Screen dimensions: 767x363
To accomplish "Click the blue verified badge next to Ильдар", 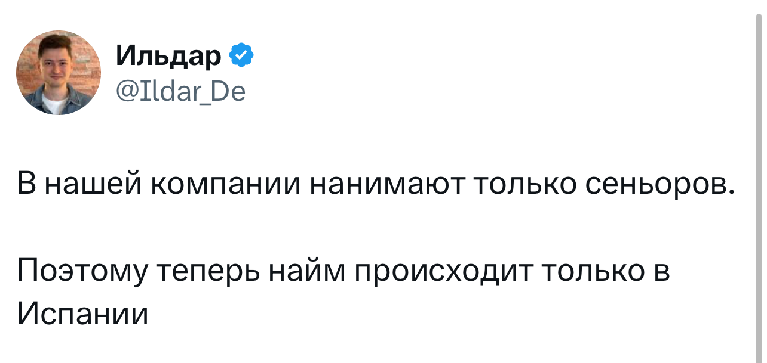I will (x=242, y=56).
